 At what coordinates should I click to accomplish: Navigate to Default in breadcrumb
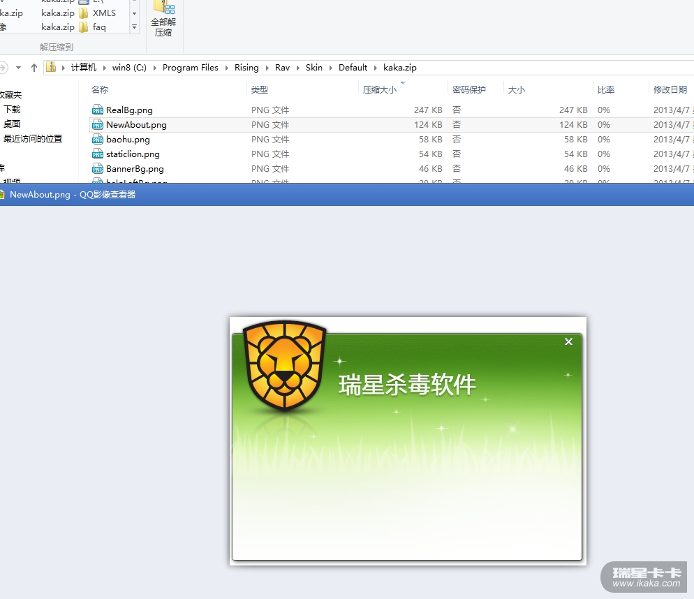click(x=353, y=67)
